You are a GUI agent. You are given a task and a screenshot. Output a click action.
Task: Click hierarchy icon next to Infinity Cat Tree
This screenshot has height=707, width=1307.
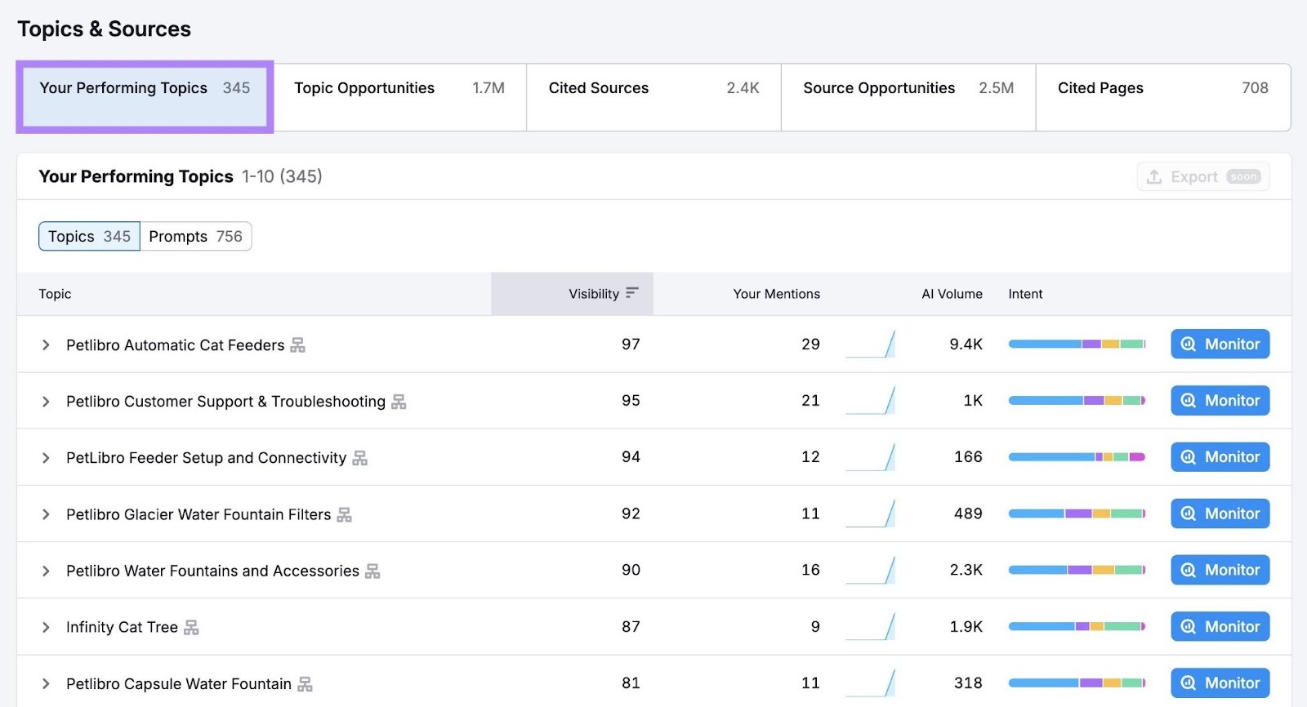tap(191, 627)
